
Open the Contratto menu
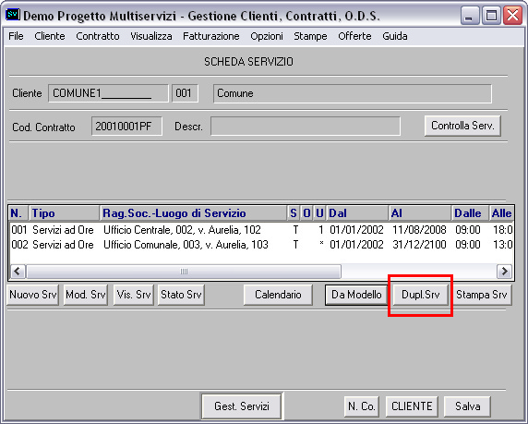tap(98, 36)
